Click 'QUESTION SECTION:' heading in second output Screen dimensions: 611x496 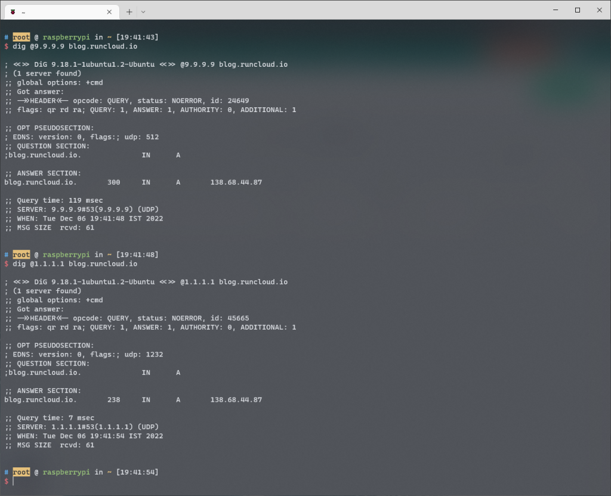pos(53,364)
